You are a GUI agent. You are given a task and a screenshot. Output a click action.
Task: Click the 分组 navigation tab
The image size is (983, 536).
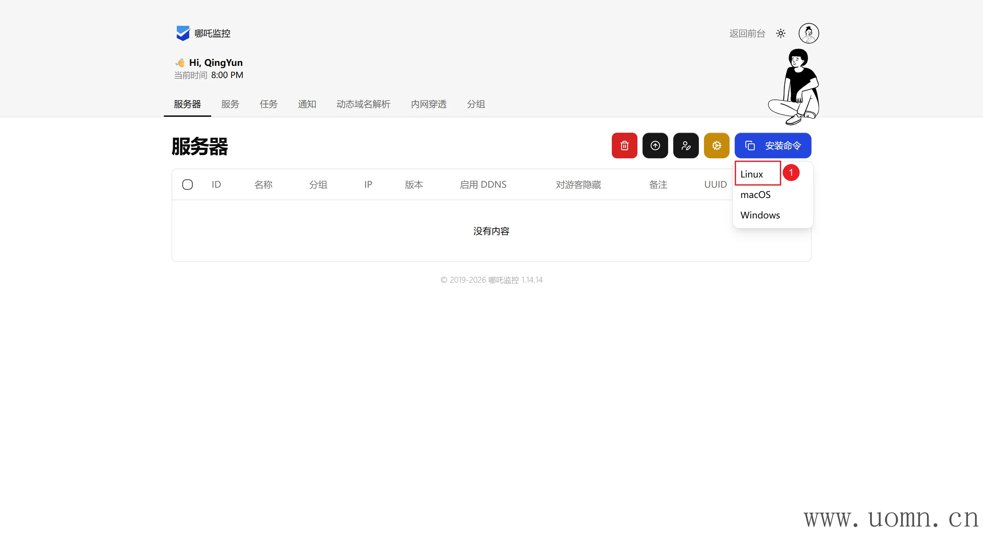[476, 104]
